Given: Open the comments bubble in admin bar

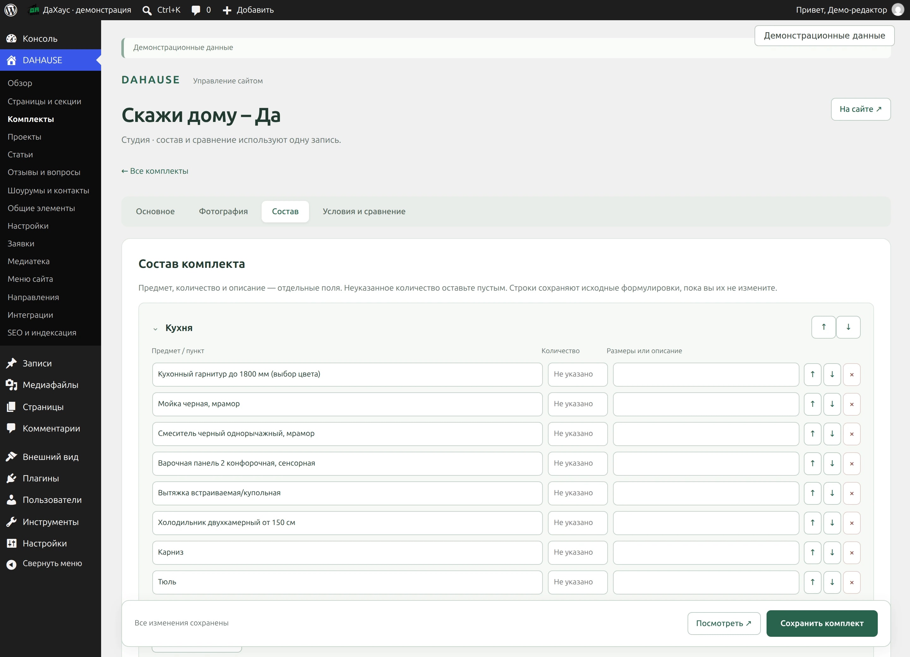Looking at the screenshot, I should (x=196, y=10).
